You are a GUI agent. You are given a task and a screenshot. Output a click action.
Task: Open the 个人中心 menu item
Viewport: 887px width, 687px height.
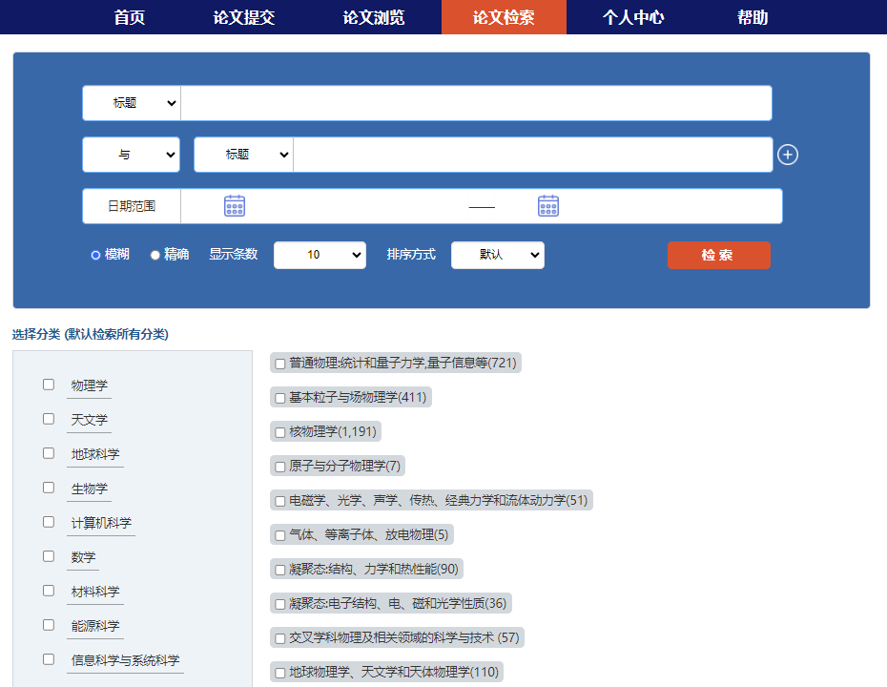(633, 17)
